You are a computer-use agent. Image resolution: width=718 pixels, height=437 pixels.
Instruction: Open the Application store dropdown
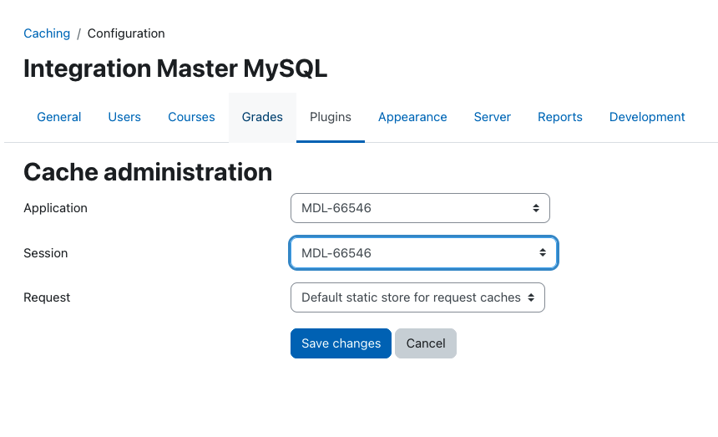(x=420, y=208)
